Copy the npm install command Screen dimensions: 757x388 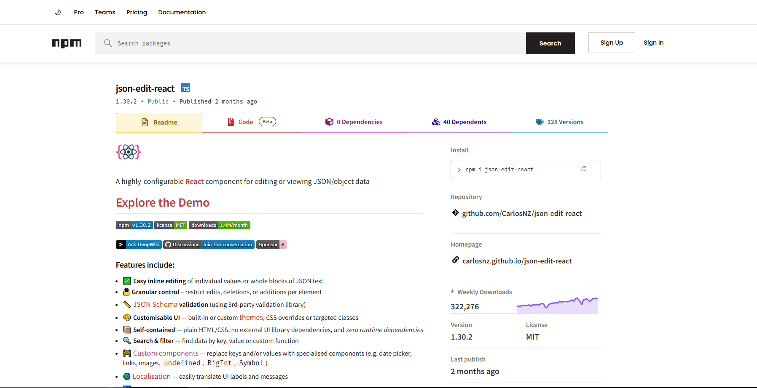pyautogui.click(x=584, y=169)
